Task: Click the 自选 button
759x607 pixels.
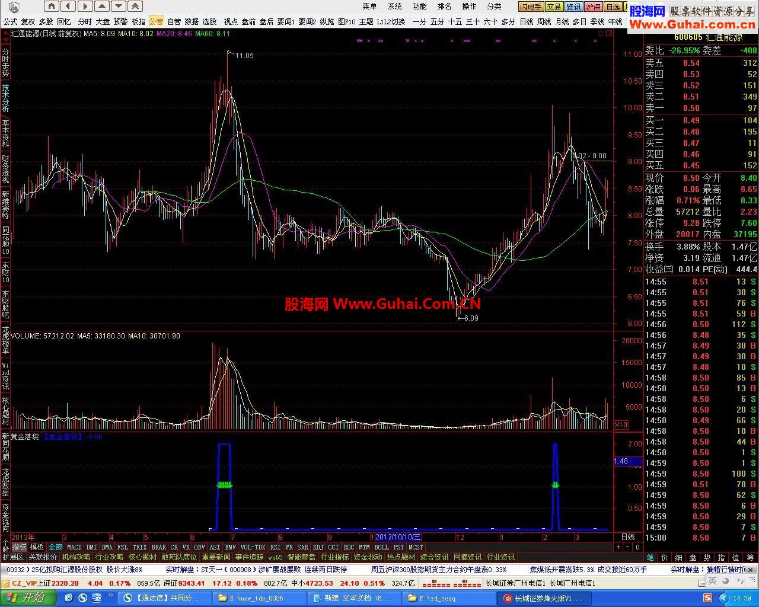Action: coord(613,7)
